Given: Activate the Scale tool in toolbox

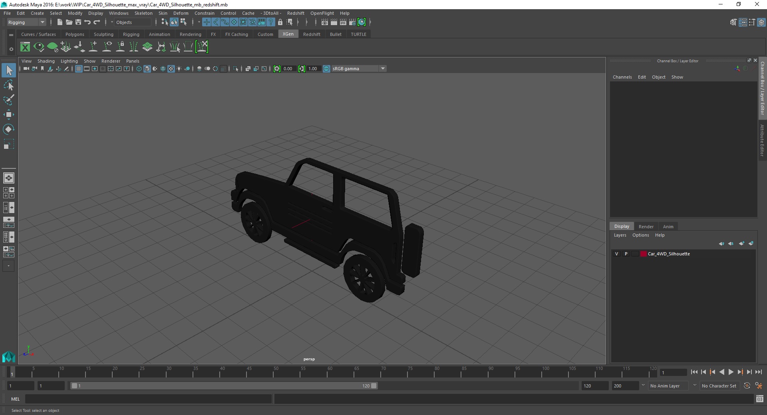Looking at the screenshot, I should (9, 144).
